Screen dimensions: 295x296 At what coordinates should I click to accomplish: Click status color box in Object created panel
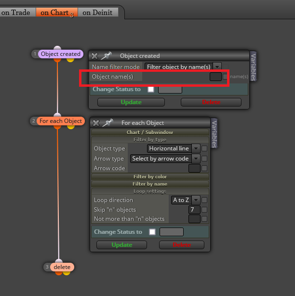coord(170,90)
